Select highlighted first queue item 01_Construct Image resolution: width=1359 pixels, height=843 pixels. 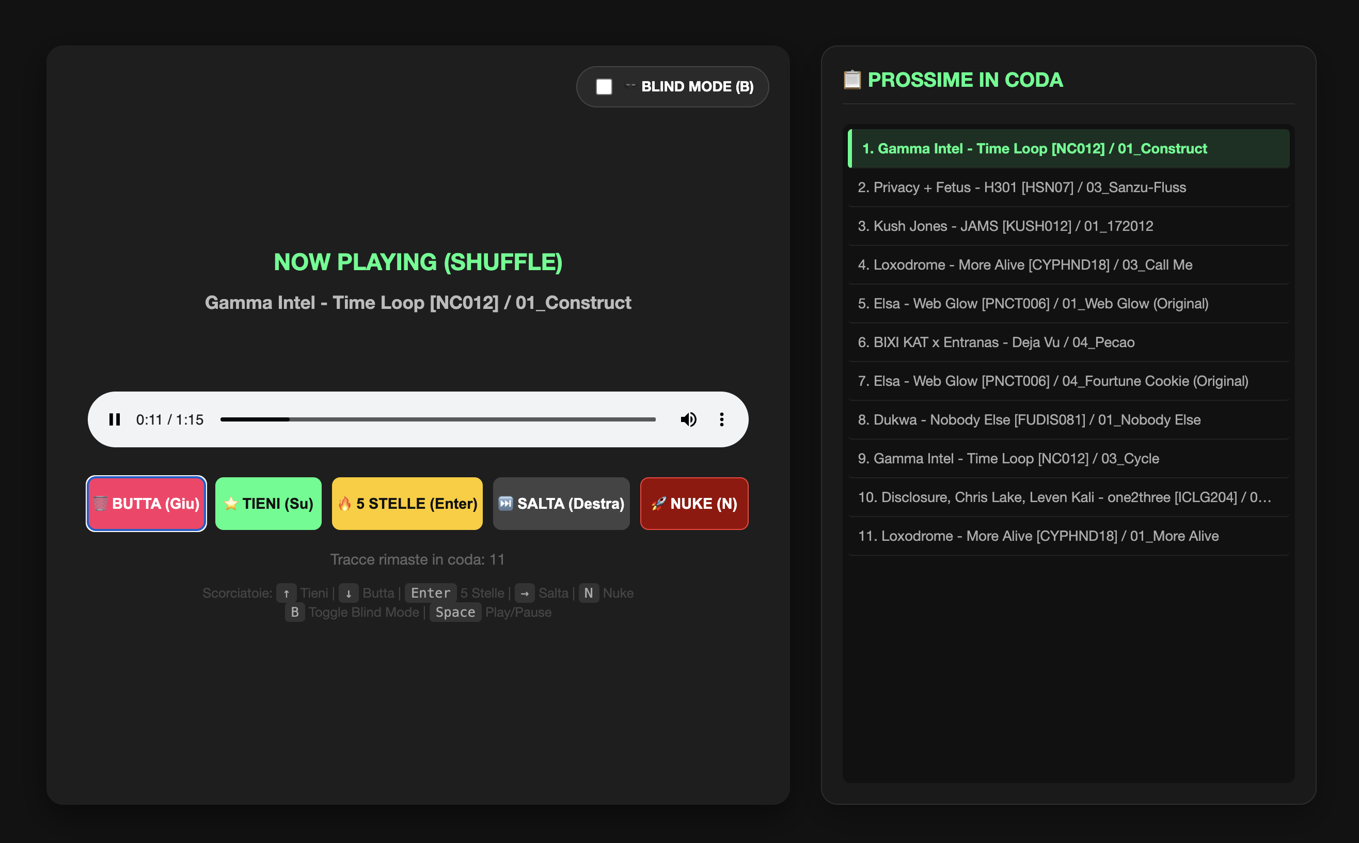click(x=1069, y=148)
